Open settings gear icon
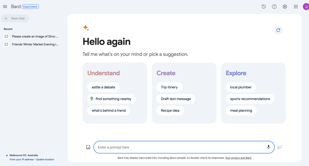Image resolution: width=309 pixels, height=166 pixels. pos(285,7)
